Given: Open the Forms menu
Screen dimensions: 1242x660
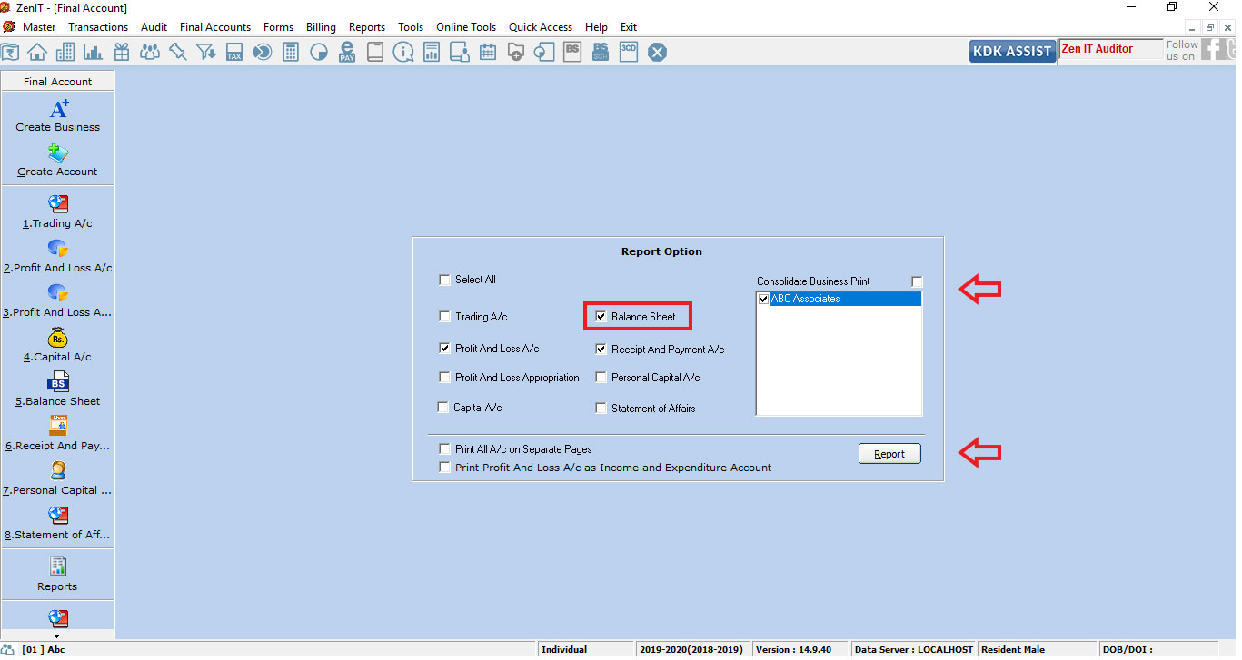Looking at the screenshot, I should tap(279, 27).
